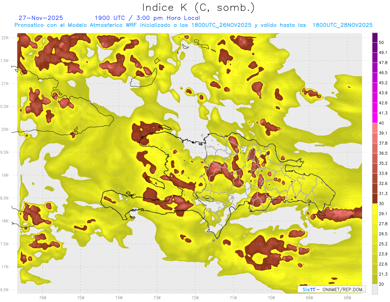The height and width of the screenshot is (302, 390).
Task: Click the date label "27-Nov-2025"
Action: click(x=41, y=18)
